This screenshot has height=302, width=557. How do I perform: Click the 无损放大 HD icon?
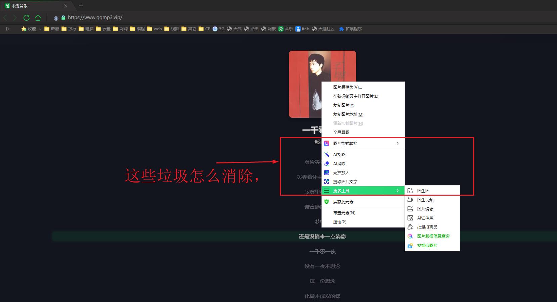[x=327, y=173]
